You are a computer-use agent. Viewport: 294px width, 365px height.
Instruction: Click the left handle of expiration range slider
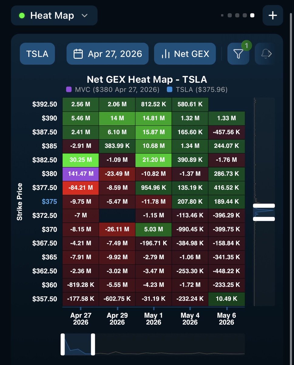[x=63, y=344]
